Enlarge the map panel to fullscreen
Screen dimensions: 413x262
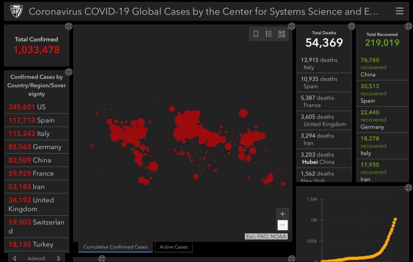291,26
